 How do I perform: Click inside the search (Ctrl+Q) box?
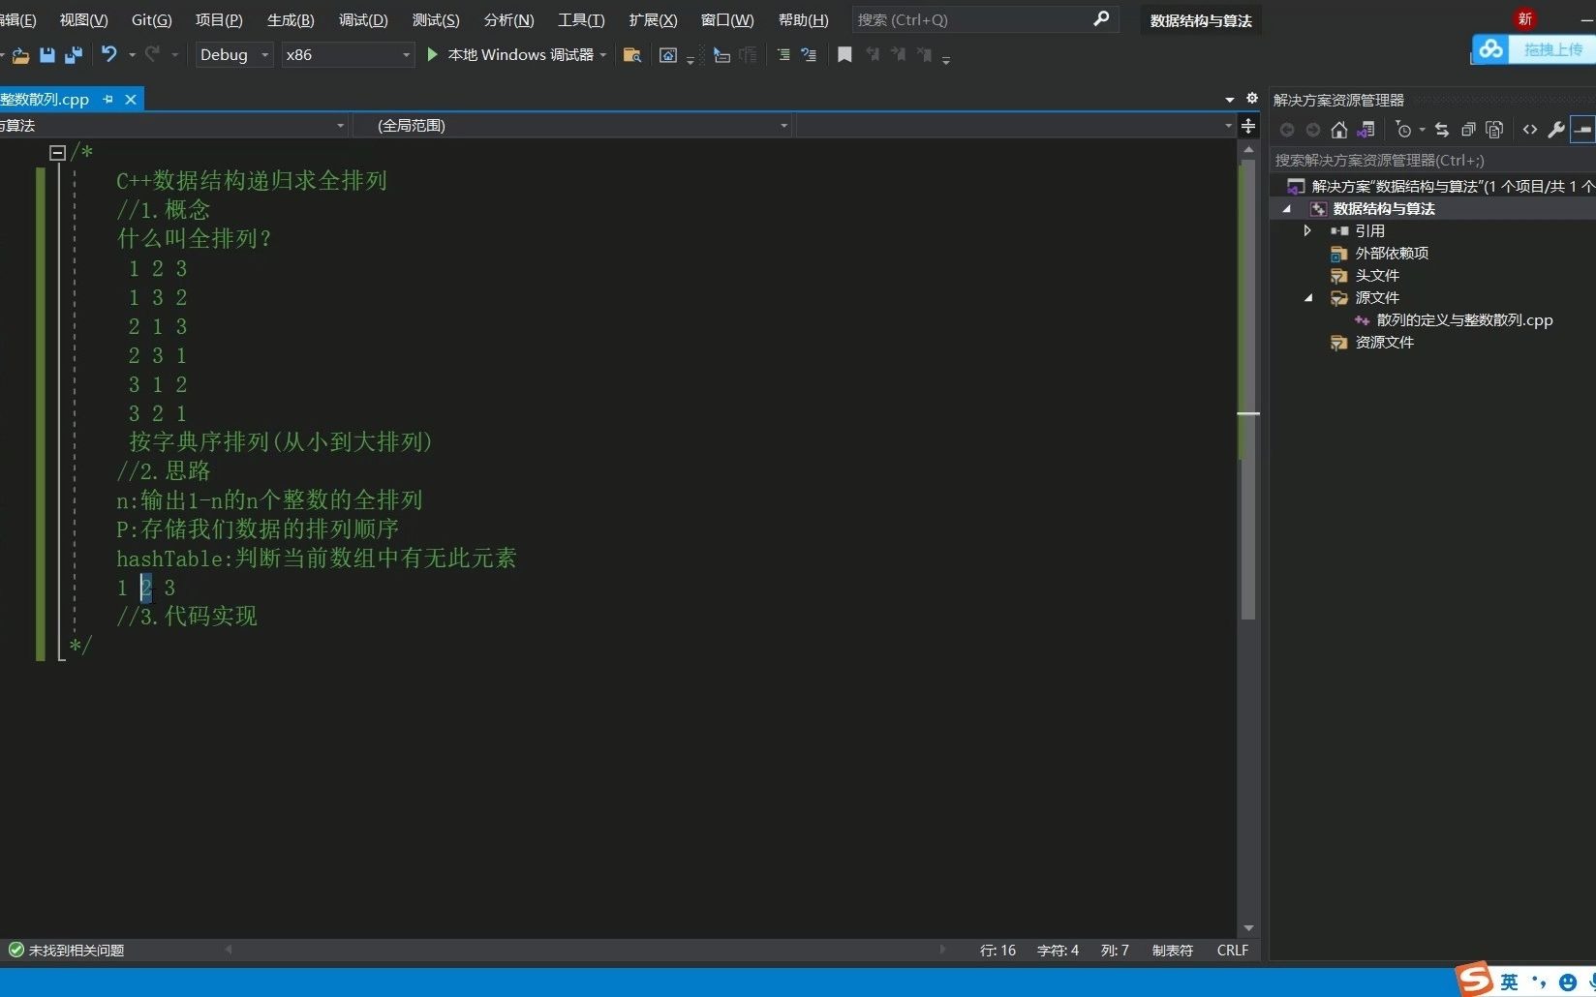tap(968, 19)
